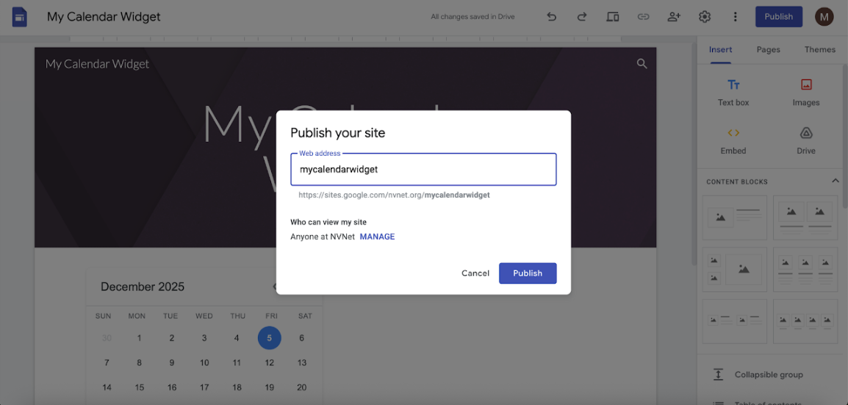Click the site search magnifier icon
This screenshot has height=405, width=848.
642,64
